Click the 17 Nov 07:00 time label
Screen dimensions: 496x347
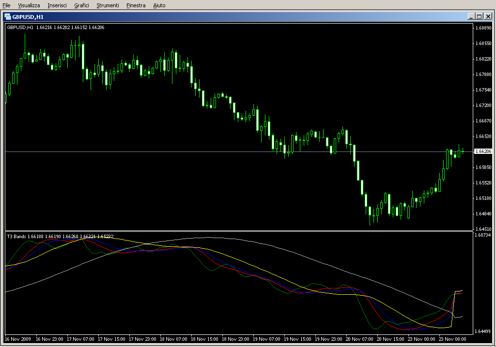click(x=80, y=339)
